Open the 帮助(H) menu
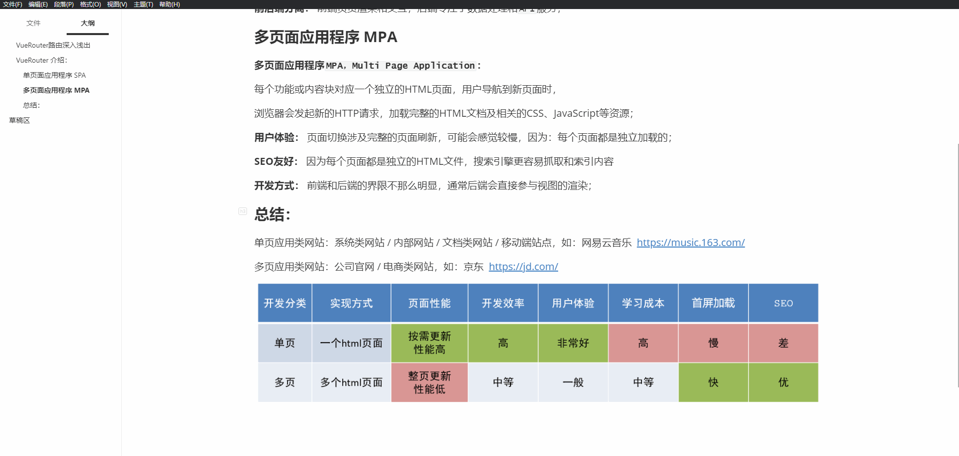Viewport: 959px width, 456px height. click(168, 4)
